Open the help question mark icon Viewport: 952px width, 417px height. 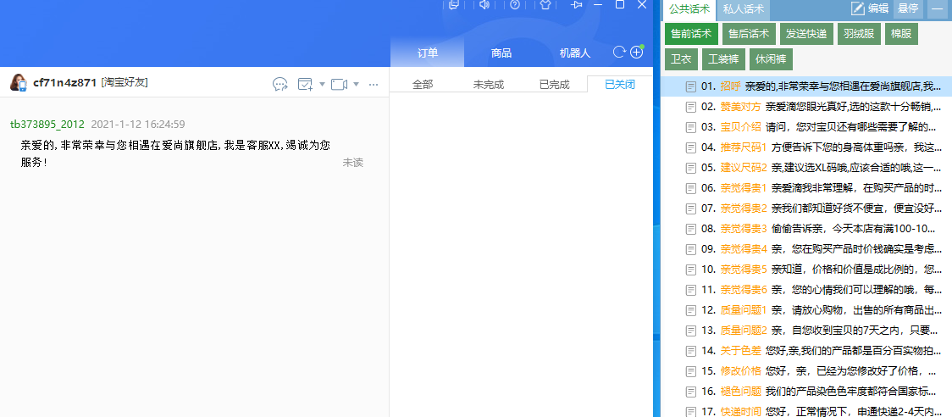515,5
